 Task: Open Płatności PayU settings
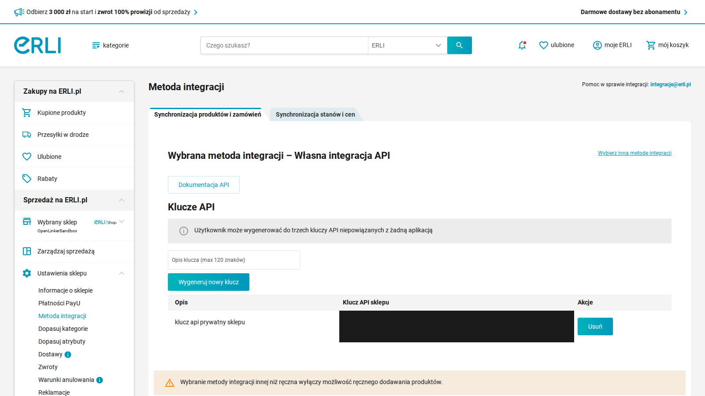[x=59, y=303]
